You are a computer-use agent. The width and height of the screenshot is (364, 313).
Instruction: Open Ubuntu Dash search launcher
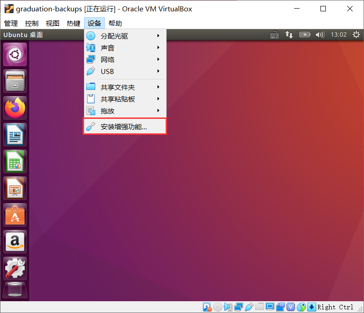[15, 54]
